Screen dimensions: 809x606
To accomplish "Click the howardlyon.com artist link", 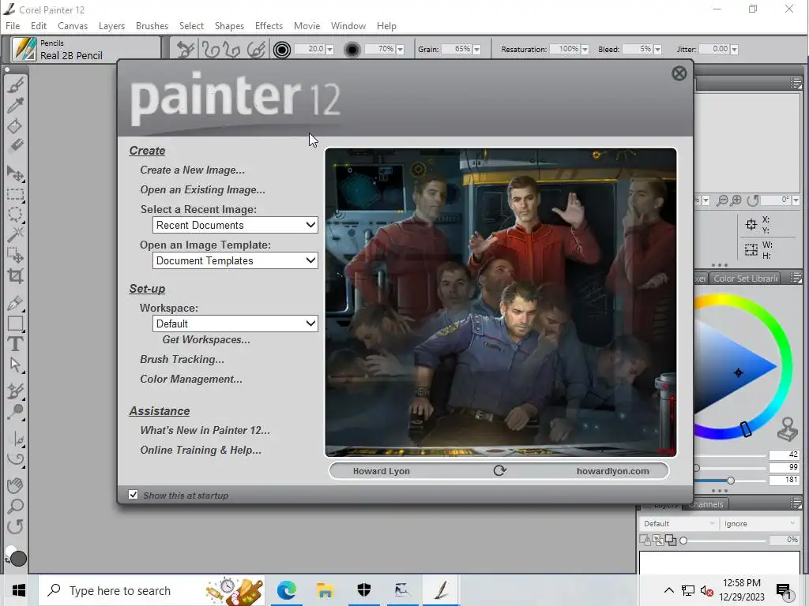I will 613,471.
